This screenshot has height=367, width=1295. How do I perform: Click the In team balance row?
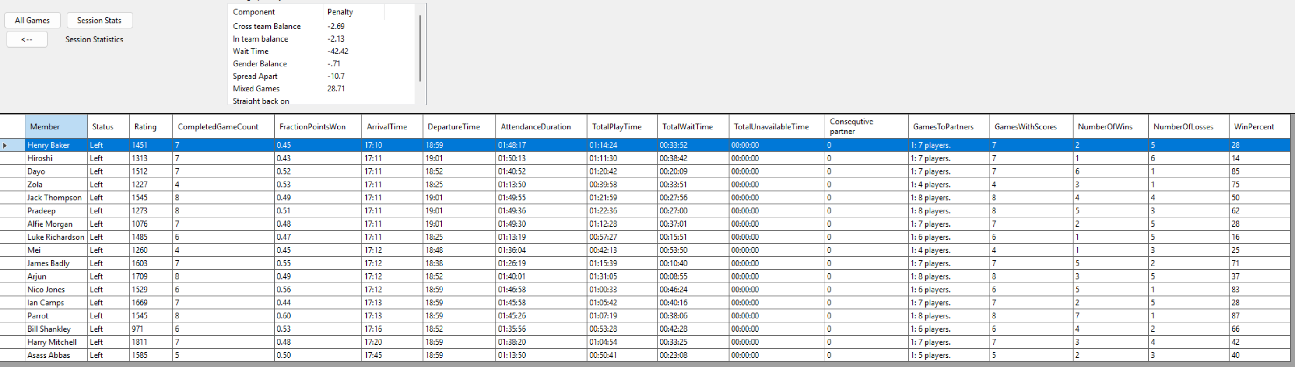pos(322,38)
